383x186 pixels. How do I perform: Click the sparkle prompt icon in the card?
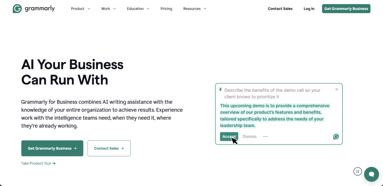coord(221,89)
